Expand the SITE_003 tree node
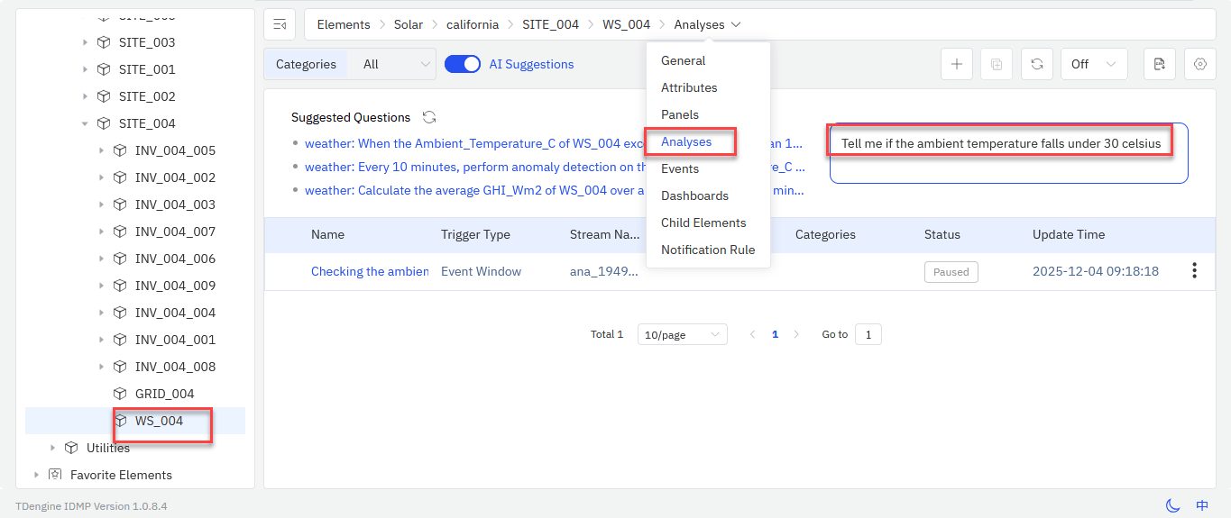The image size is (1231, 518). pyautogui.click(x=85, y=42)
